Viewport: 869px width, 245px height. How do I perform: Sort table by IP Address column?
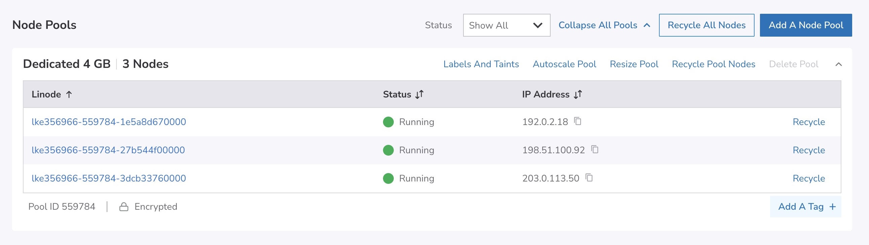[x=578, y=94]
